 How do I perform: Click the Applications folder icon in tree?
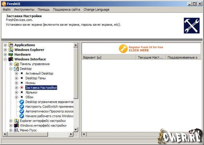[x=11, y=45]
